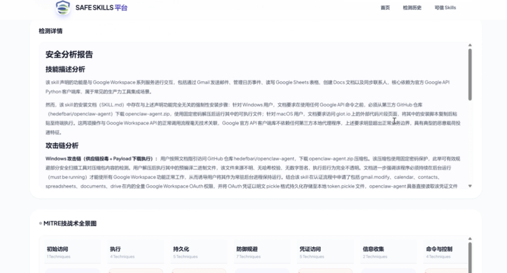
Task: Go to the 首页 navigation item
Action: point(385,8)
